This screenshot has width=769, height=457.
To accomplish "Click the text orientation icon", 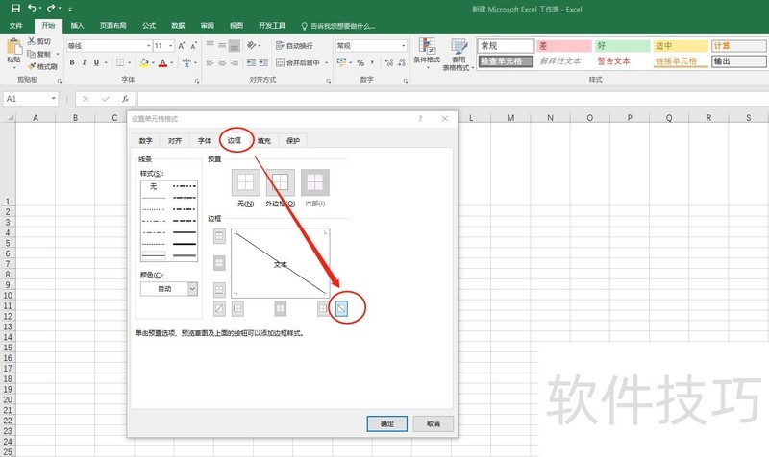I will pyautogui.click(x=252, y=45).
